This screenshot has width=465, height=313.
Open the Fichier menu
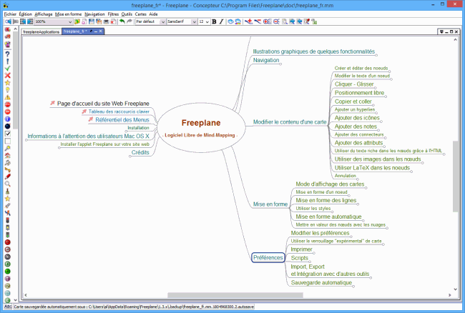pyautogui.click(x=10, y=14)
